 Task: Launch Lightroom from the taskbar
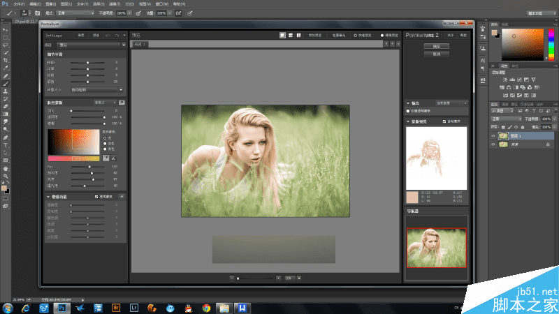135,307
